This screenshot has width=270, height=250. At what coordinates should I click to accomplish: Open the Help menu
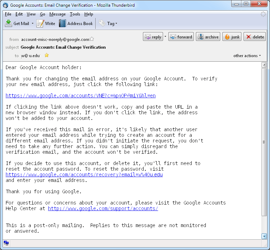point(89,14)
